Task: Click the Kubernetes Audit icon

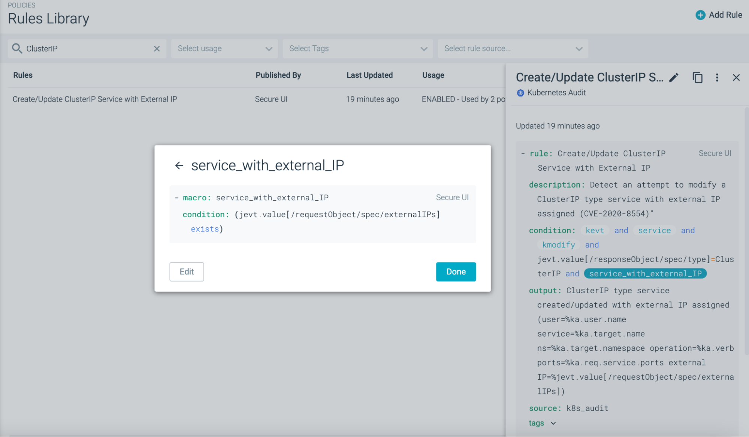Action: 520,93
